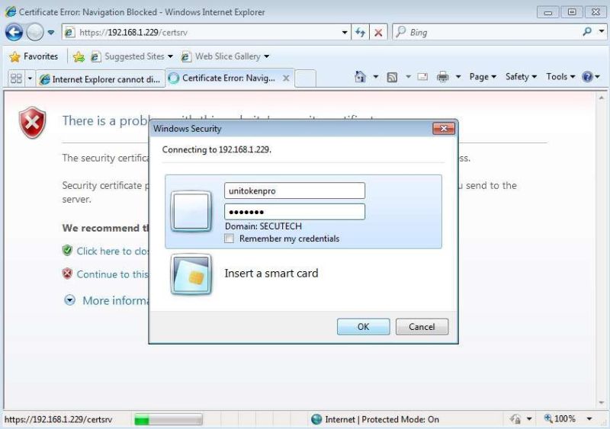This screenshot has width=610, height=429.
Task: Open the search provider dropdown arrow
Action: [x=602, y=31]
